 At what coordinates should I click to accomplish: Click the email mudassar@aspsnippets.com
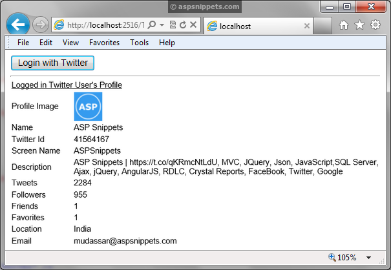point(125,241)
